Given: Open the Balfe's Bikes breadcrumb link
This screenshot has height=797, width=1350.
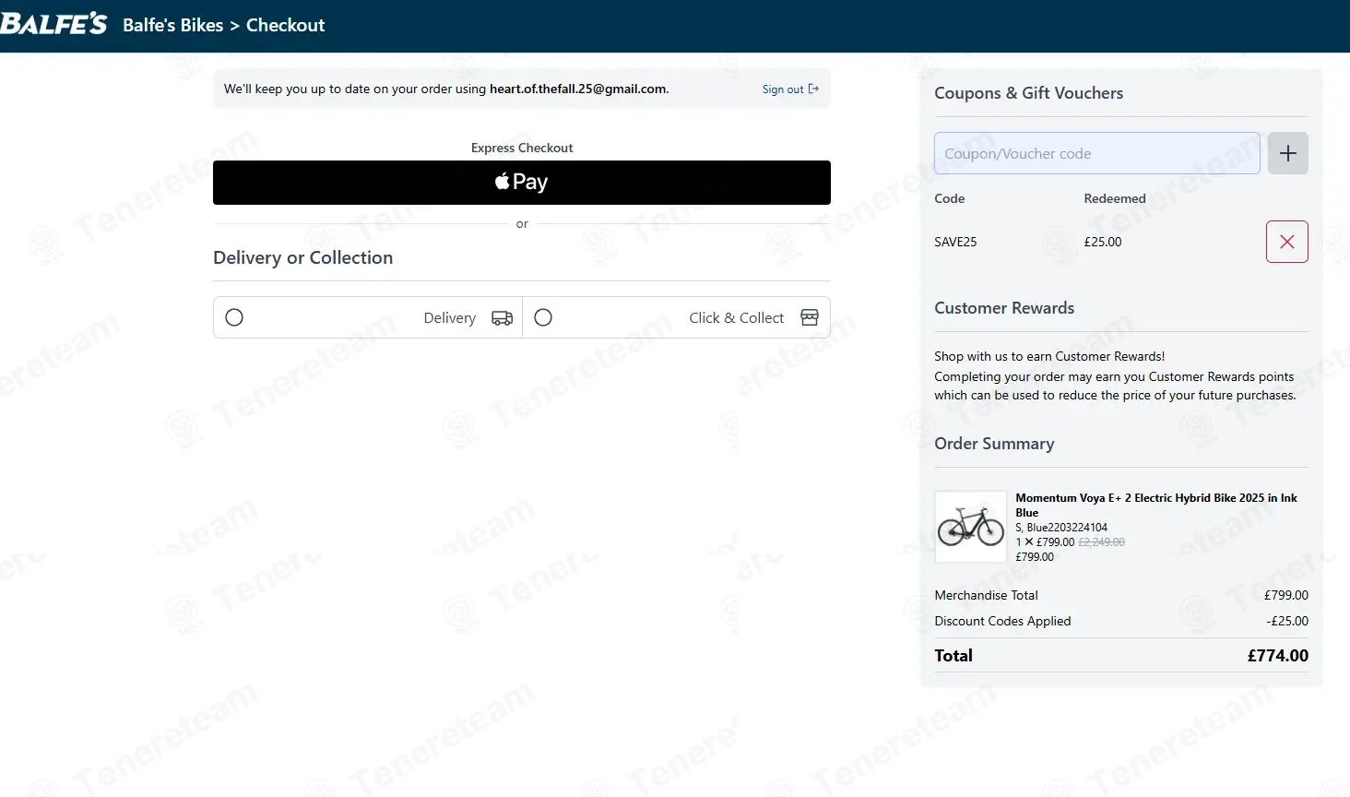Looking at the screenshot, I should [172, 26].
